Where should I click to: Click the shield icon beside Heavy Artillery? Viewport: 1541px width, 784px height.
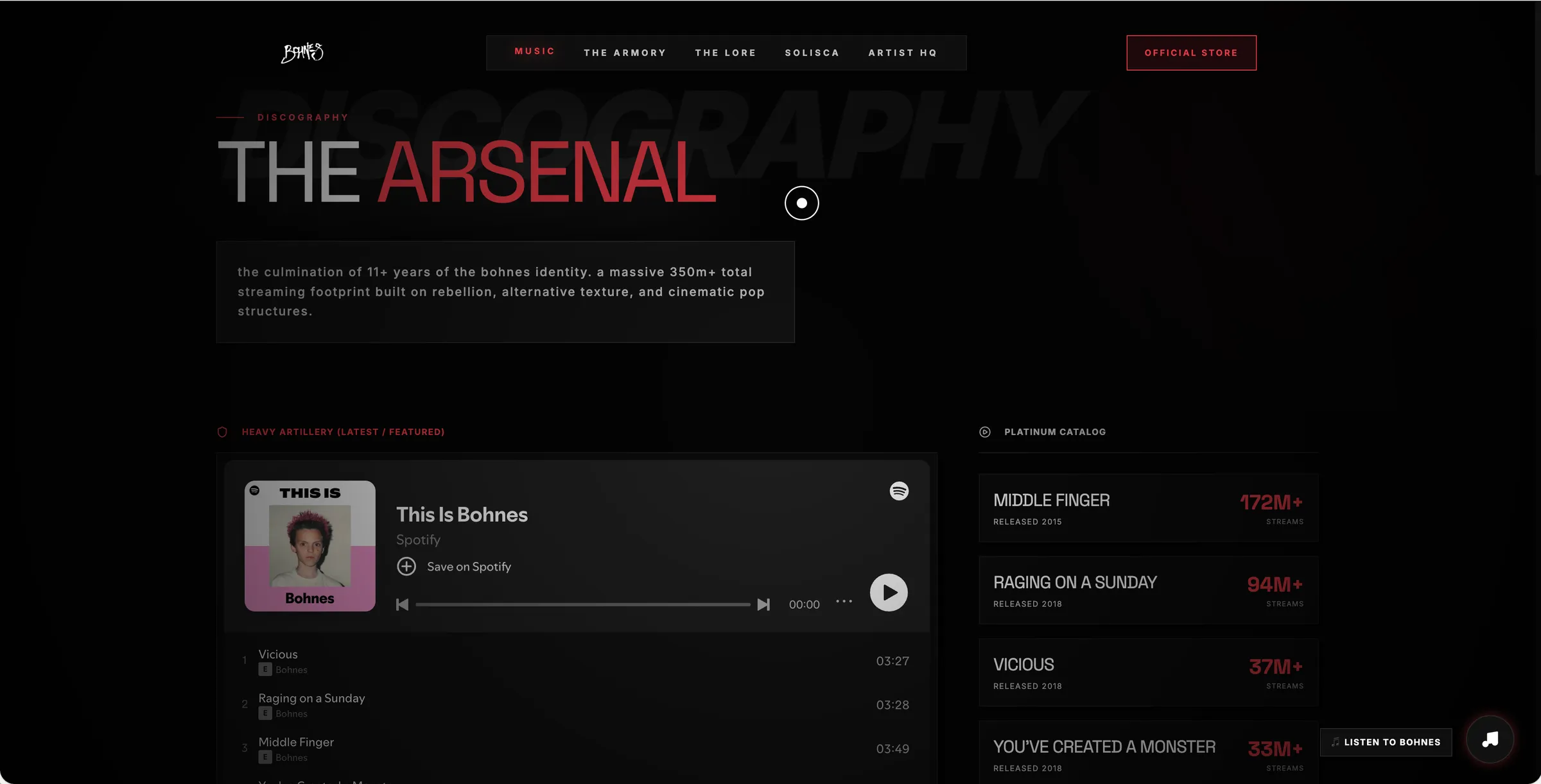(x=222, y=432)
